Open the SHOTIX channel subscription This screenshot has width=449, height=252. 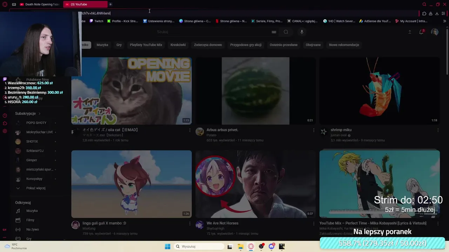(35, 141)
